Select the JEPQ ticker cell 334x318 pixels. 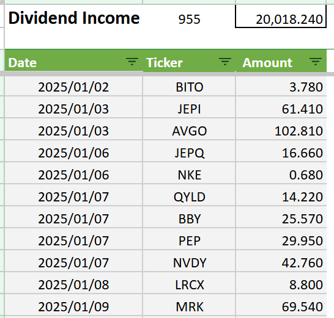click(x=189, y=151)
